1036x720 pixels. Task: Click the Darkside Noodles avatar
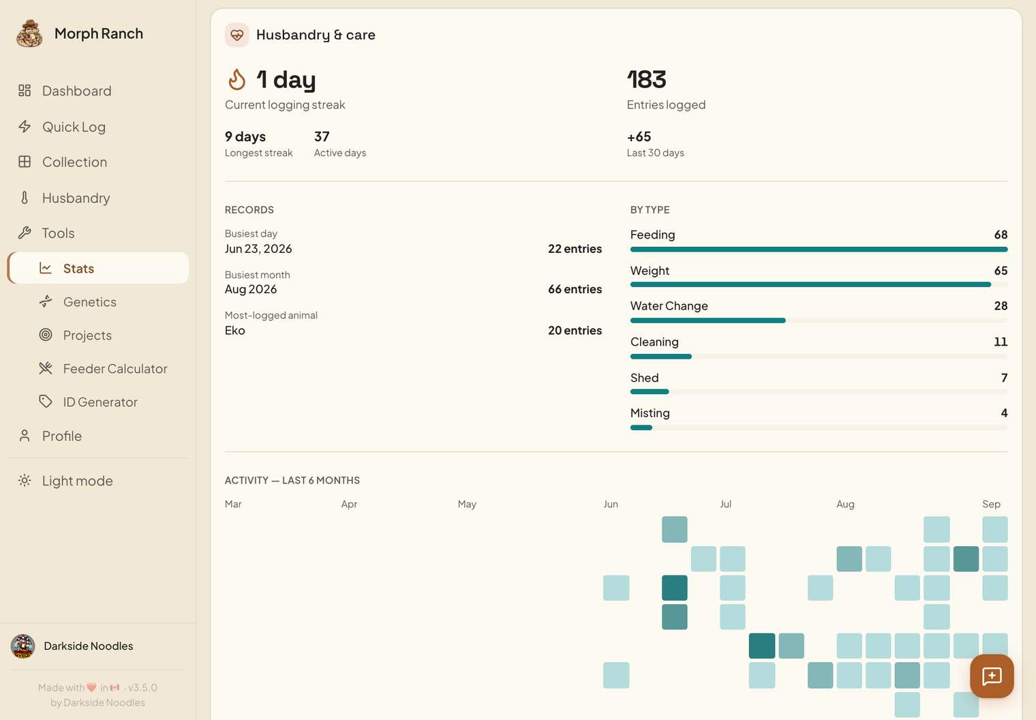(x=23, y=646)
